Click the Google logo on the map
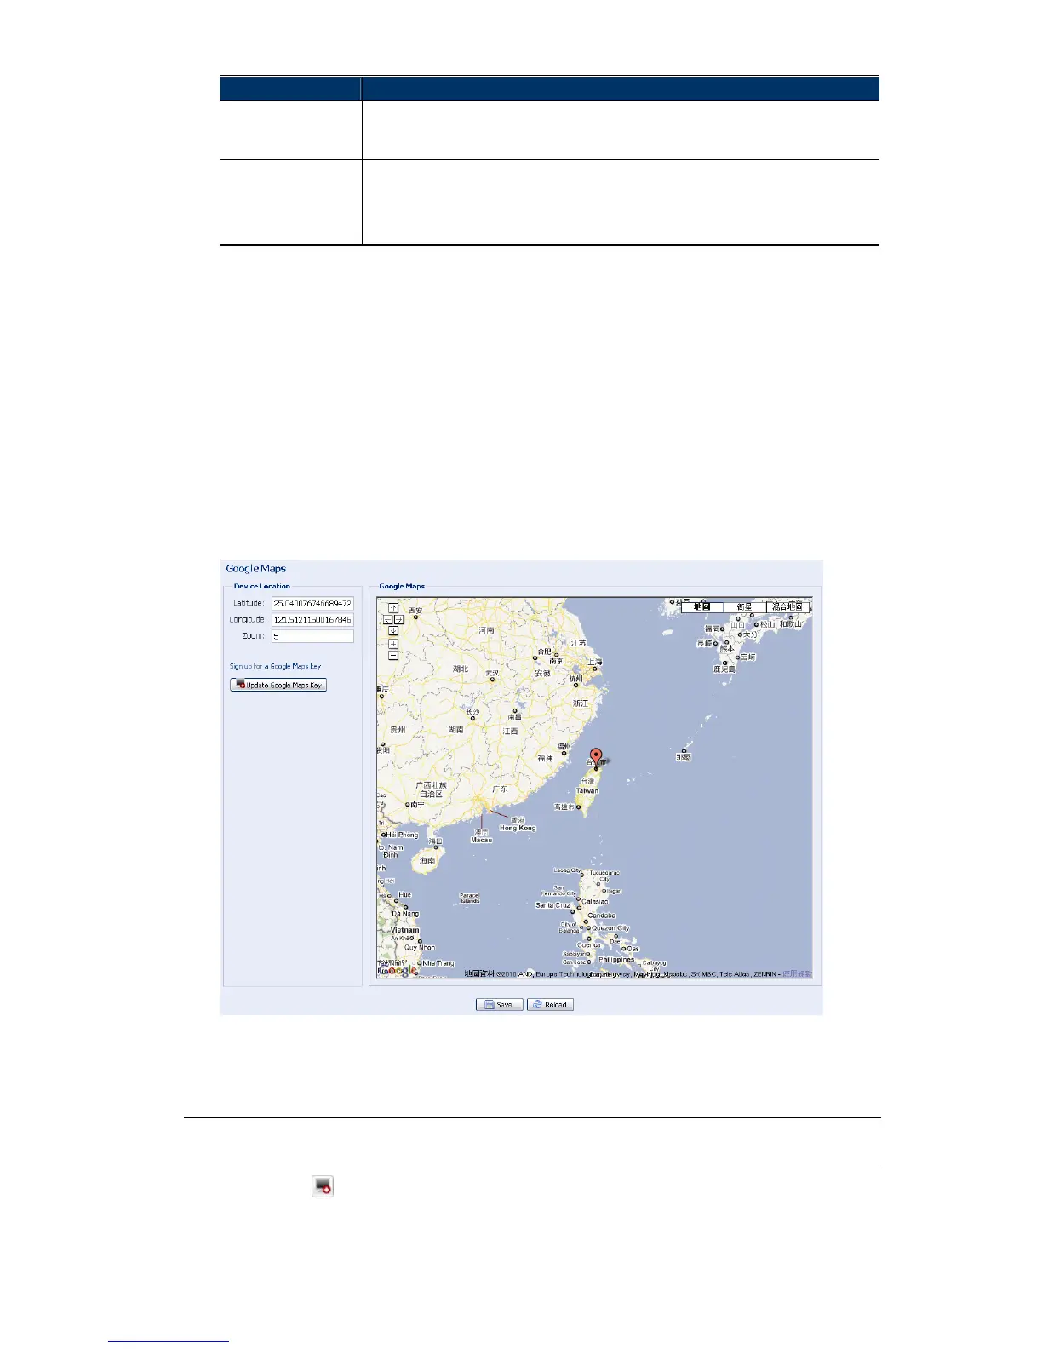 (x=398, y=970)
